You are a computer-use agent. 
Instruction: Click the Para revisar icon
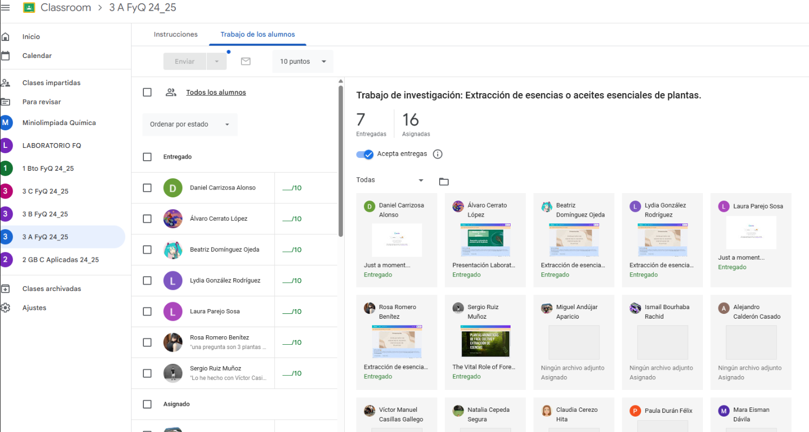[x=5, y=102]
